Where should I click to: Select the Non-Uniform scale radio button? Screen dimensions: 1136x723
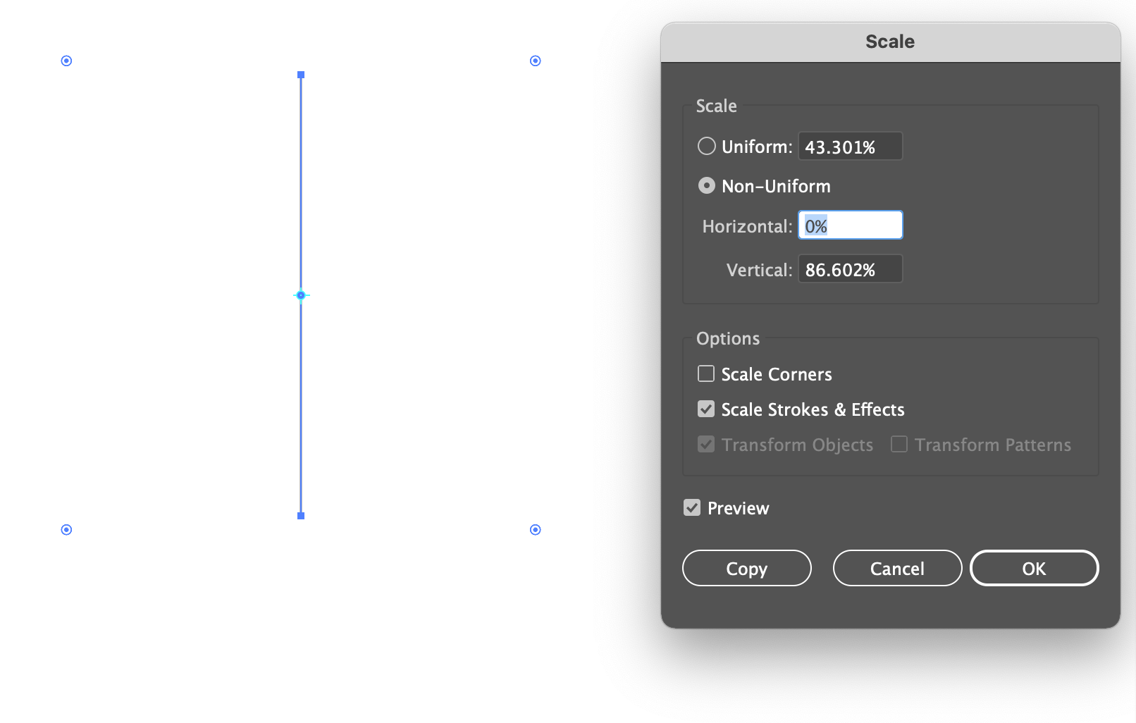click(706, 185)
